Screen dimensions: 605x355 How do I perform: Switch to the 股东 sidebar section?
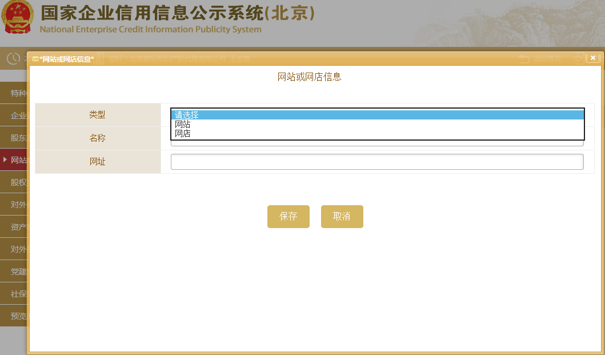click(17, 137)
